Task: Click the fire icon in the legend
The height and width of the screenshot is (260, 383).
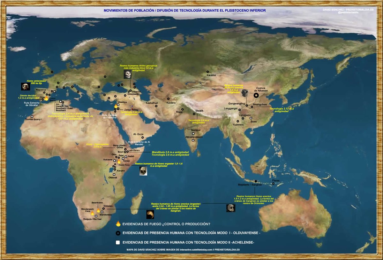Action: tap(118, 224)
